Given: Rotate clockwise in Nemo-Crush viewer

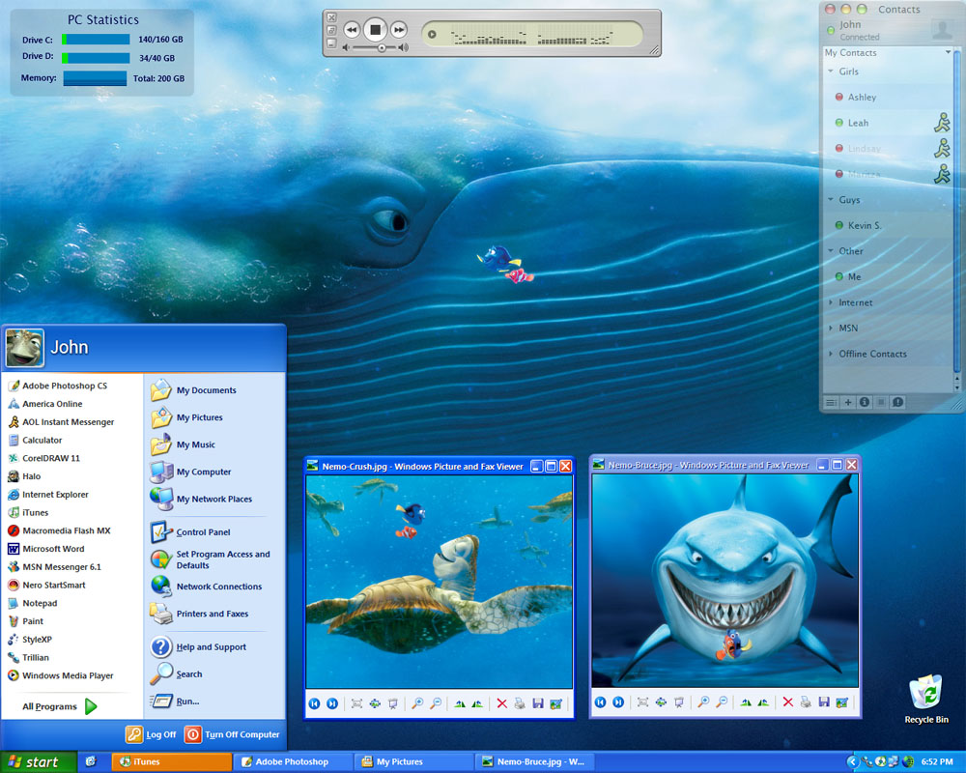Looking at the screenshot, I should pos(459,703).
